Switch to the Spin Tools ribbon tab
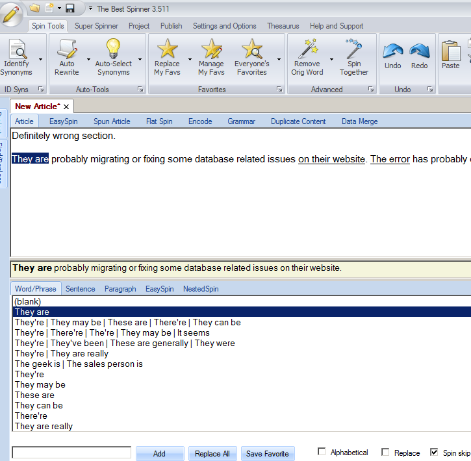 tap(48, 26)
